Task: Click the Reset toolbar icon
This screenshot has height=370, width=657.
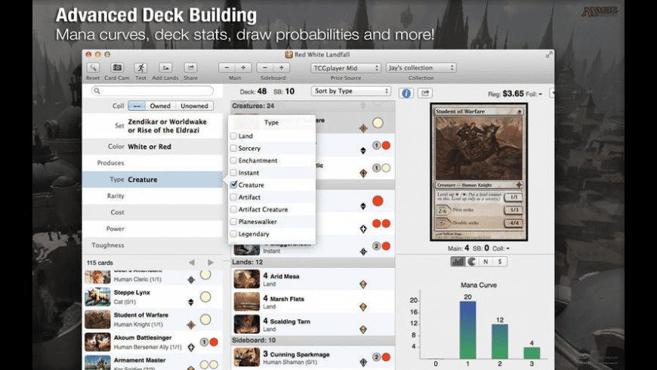Action: [x=93, y=68]
